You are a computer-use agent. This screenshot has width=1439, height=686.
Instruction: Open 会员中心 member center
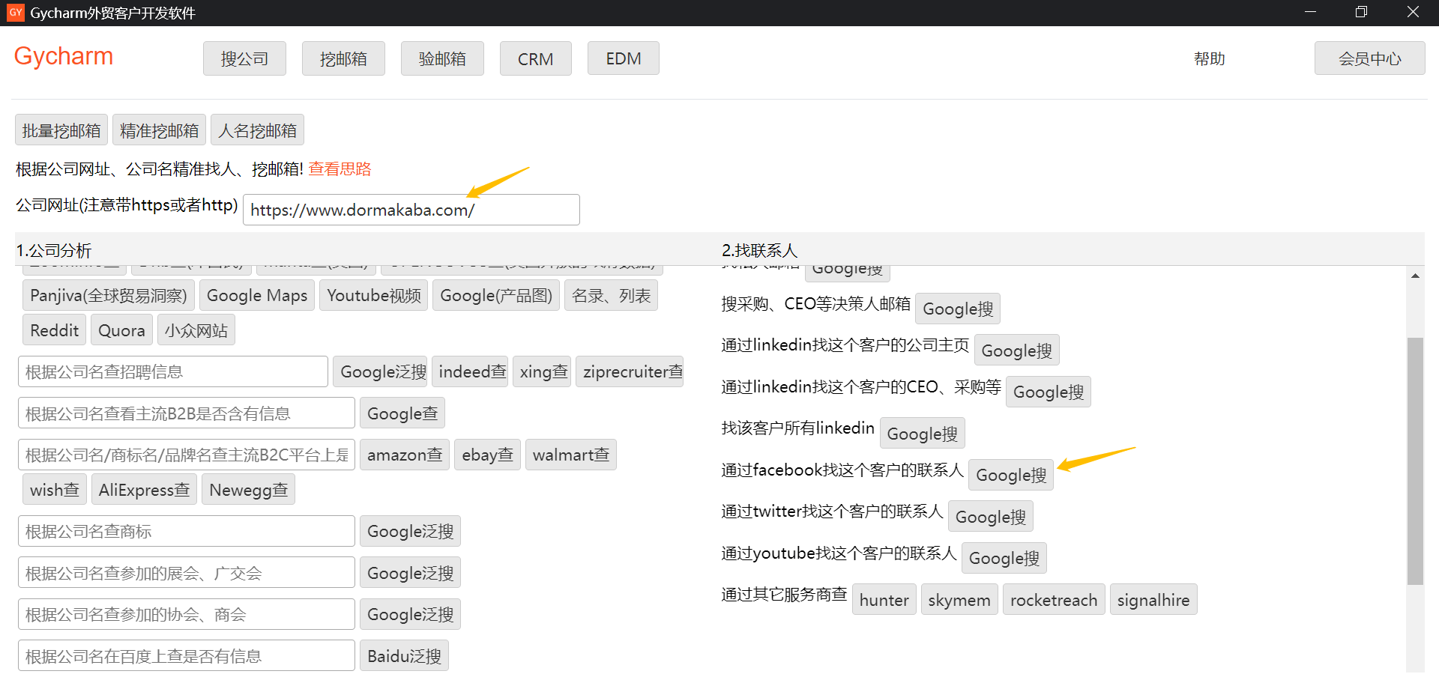[1369, 58]
